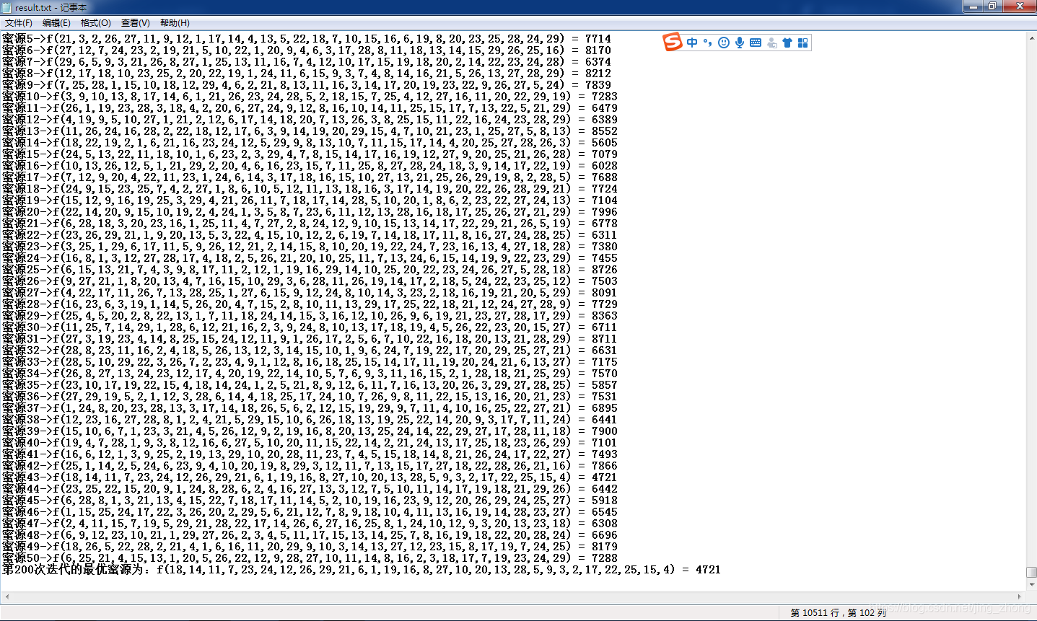1037x621 pixels.
Task: Open the 文件(F) menu
Action: pos(19,23)
